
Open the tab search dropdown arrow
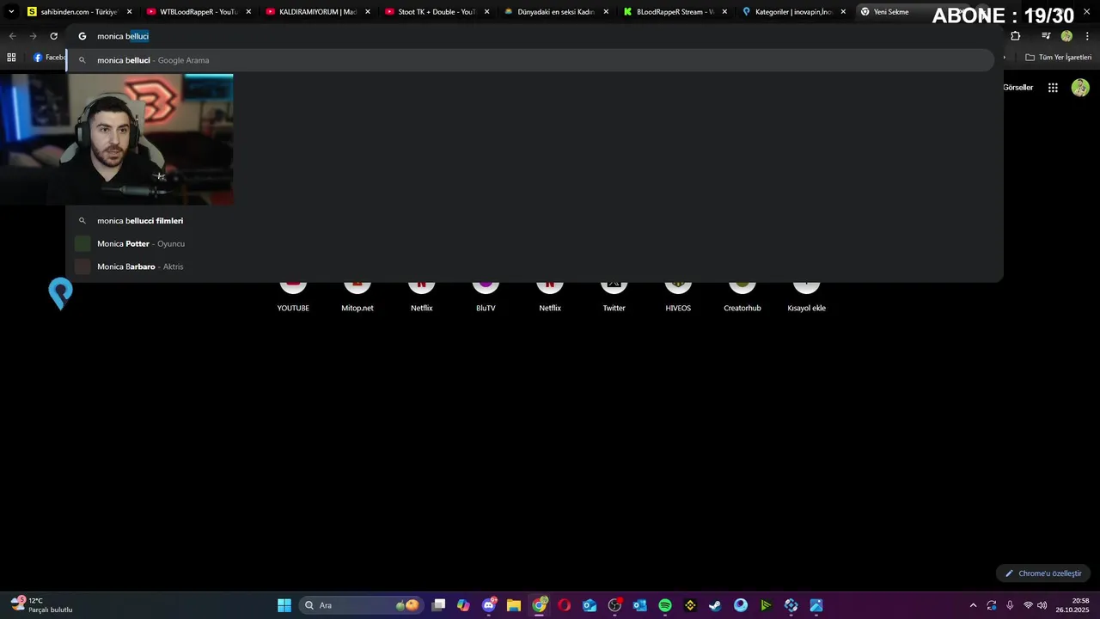tap(11, 12)
